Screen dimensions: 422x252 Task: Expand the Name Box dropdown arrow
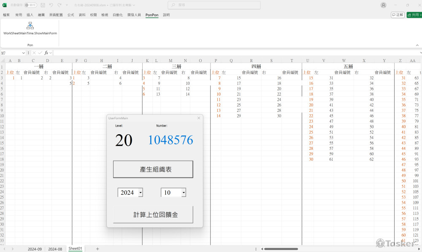click(x=24, y=53)
